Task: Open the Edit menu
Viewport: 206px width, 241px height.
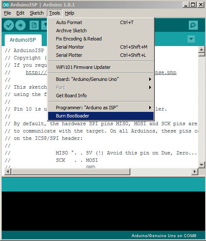Action: (20, 13)
